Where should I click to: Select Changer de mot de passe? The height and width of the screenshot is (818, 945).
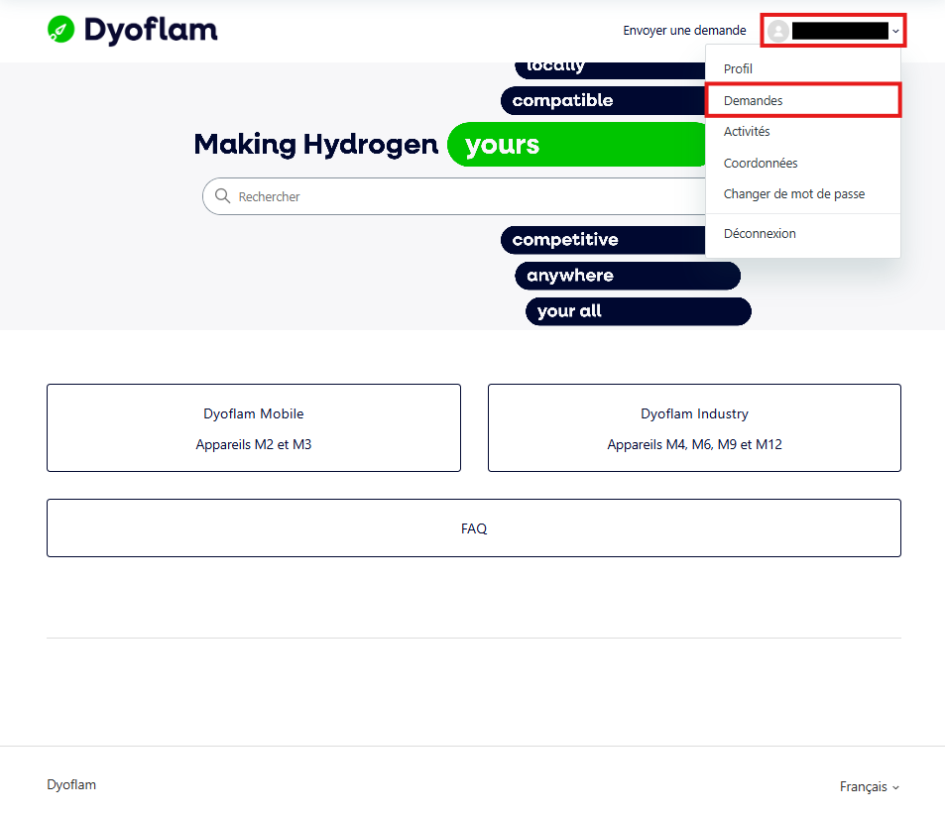point(803,194)
